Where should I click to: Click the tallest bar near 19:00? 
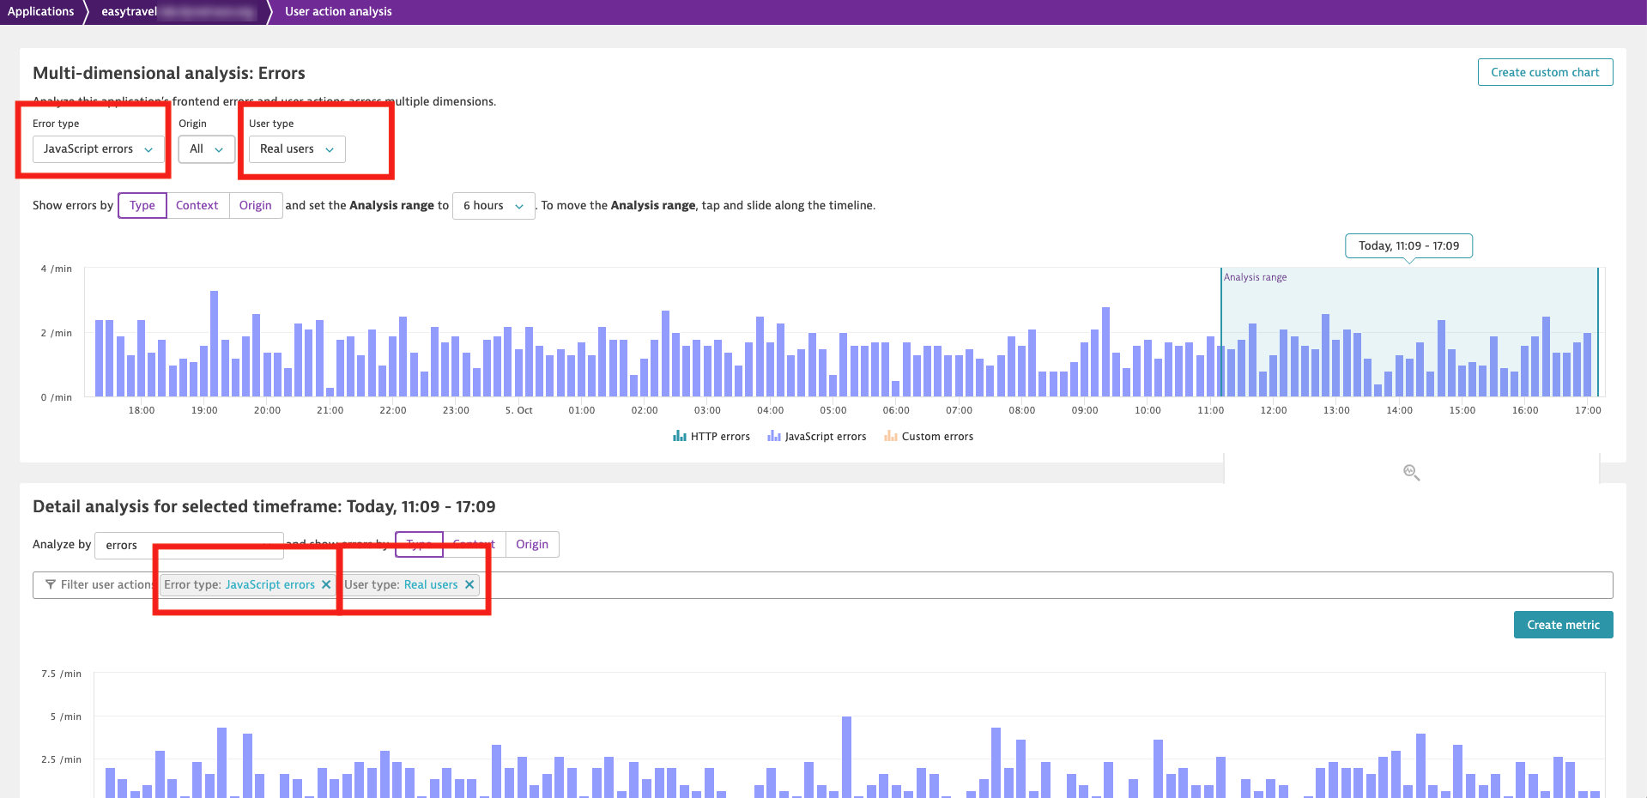coord(214,343)
